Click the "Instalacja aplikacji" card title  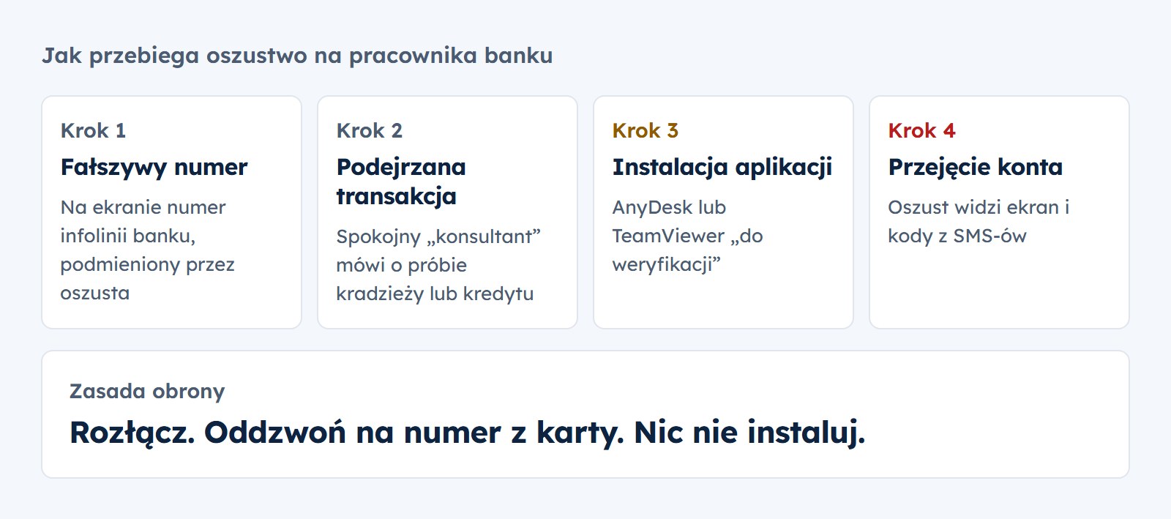click(722, 167)
